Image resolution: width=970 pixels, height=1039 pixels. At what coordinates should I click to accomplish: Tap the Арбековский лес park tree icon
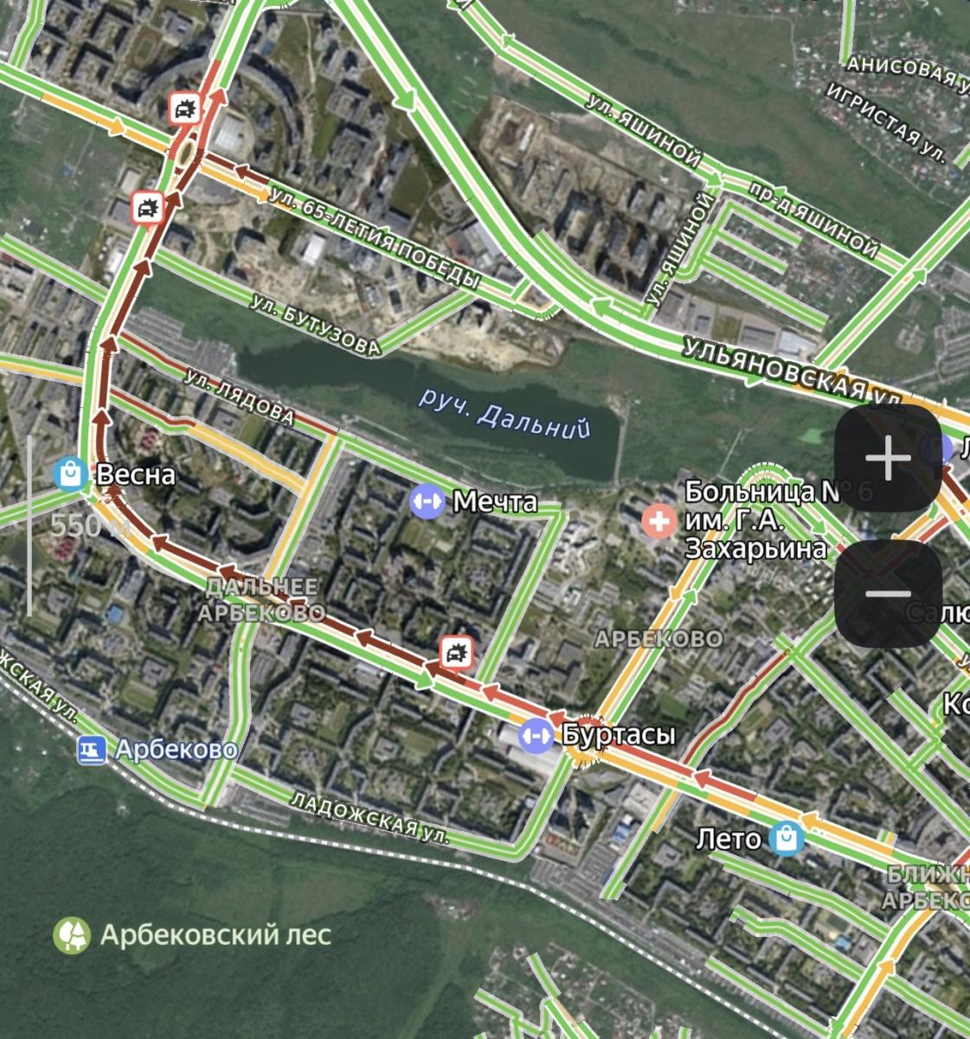click(x=72, y=935)
